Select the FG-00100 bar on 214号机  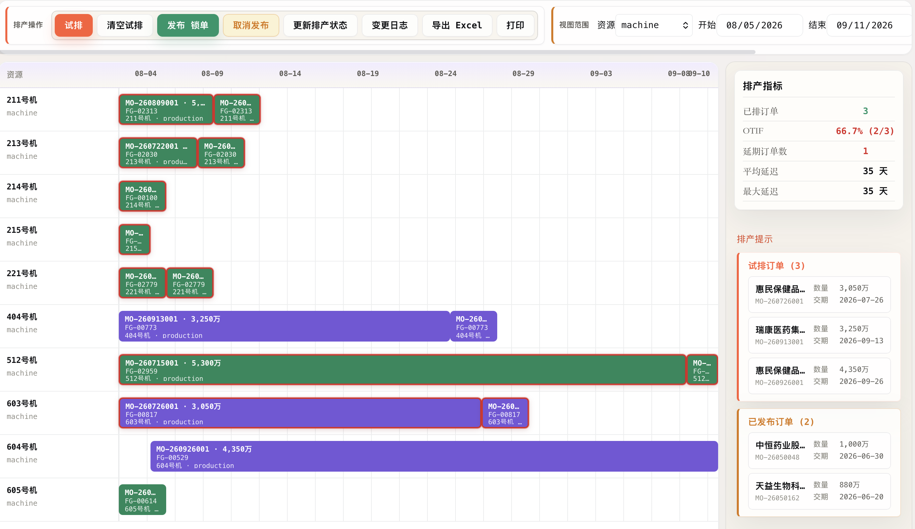click(x=142, y=196)
